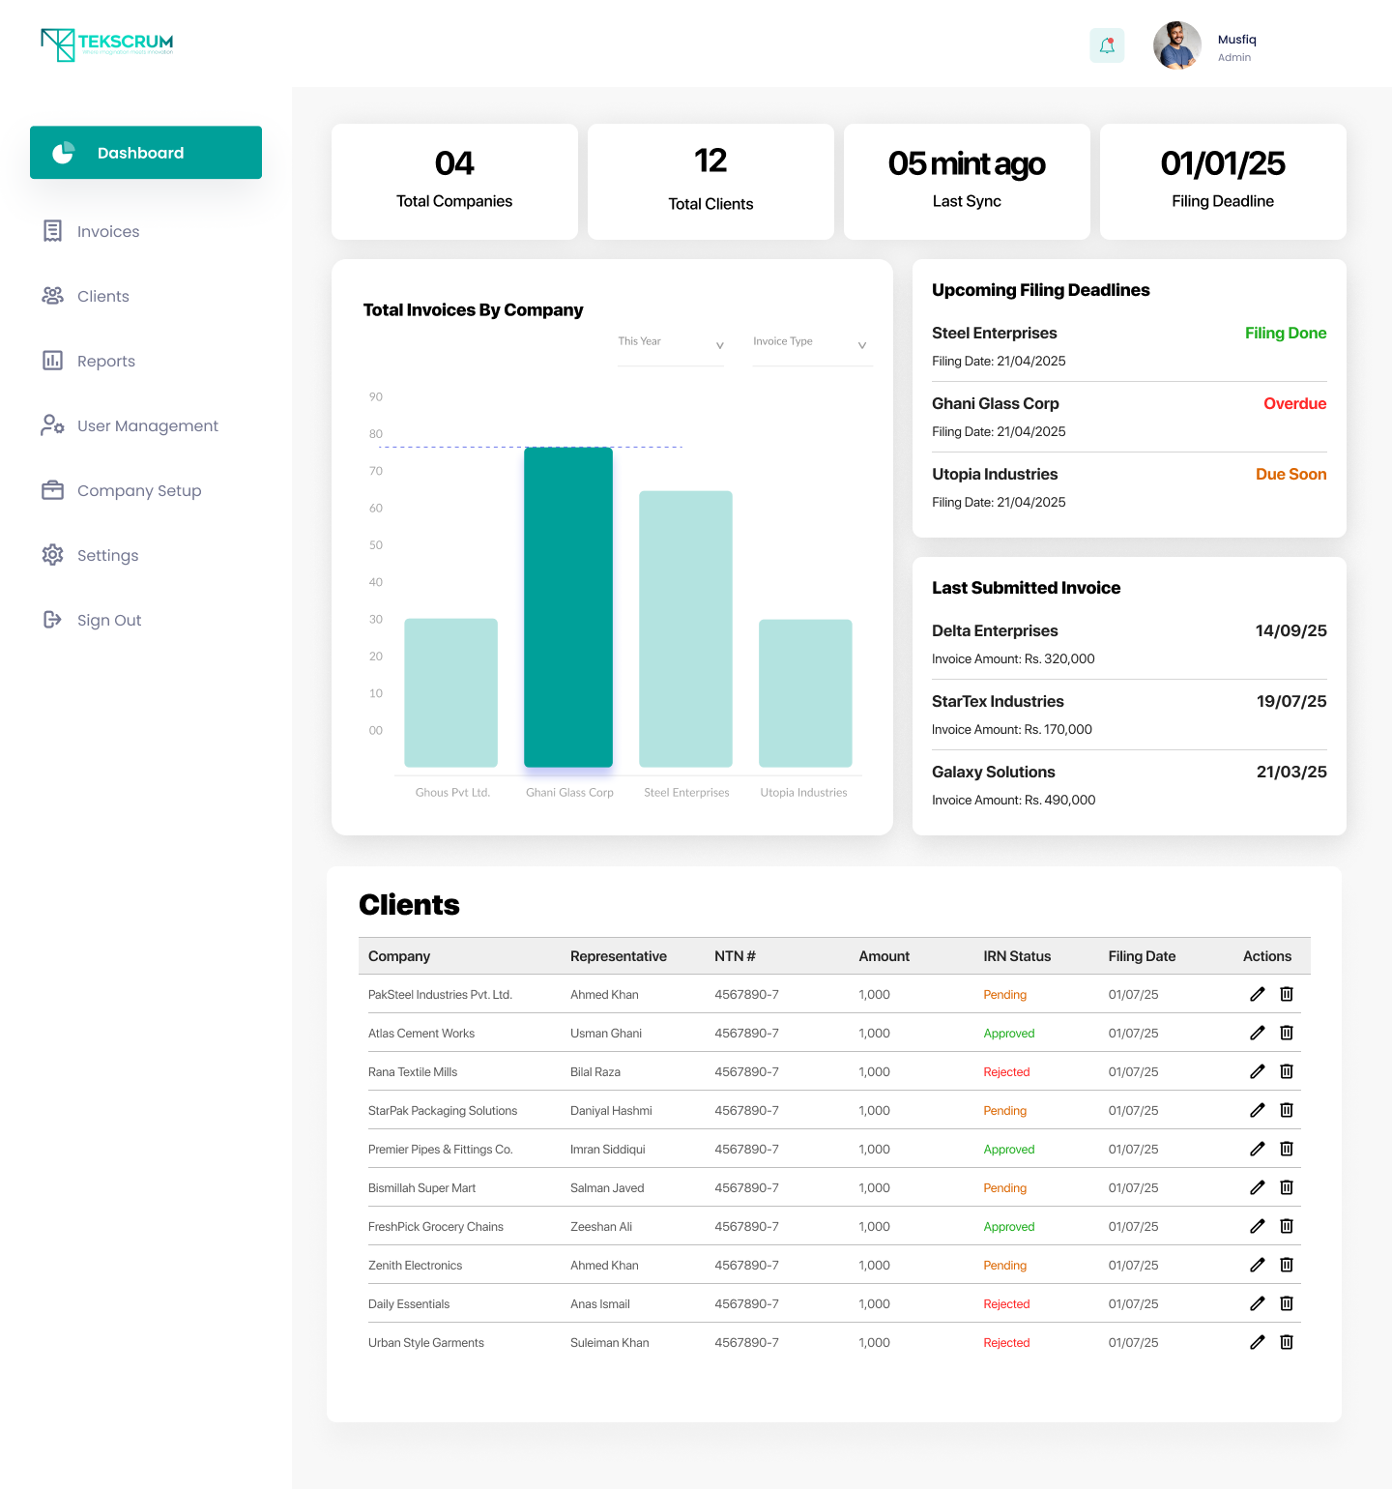Select the Dashboard menu item

tap(146, 153)
